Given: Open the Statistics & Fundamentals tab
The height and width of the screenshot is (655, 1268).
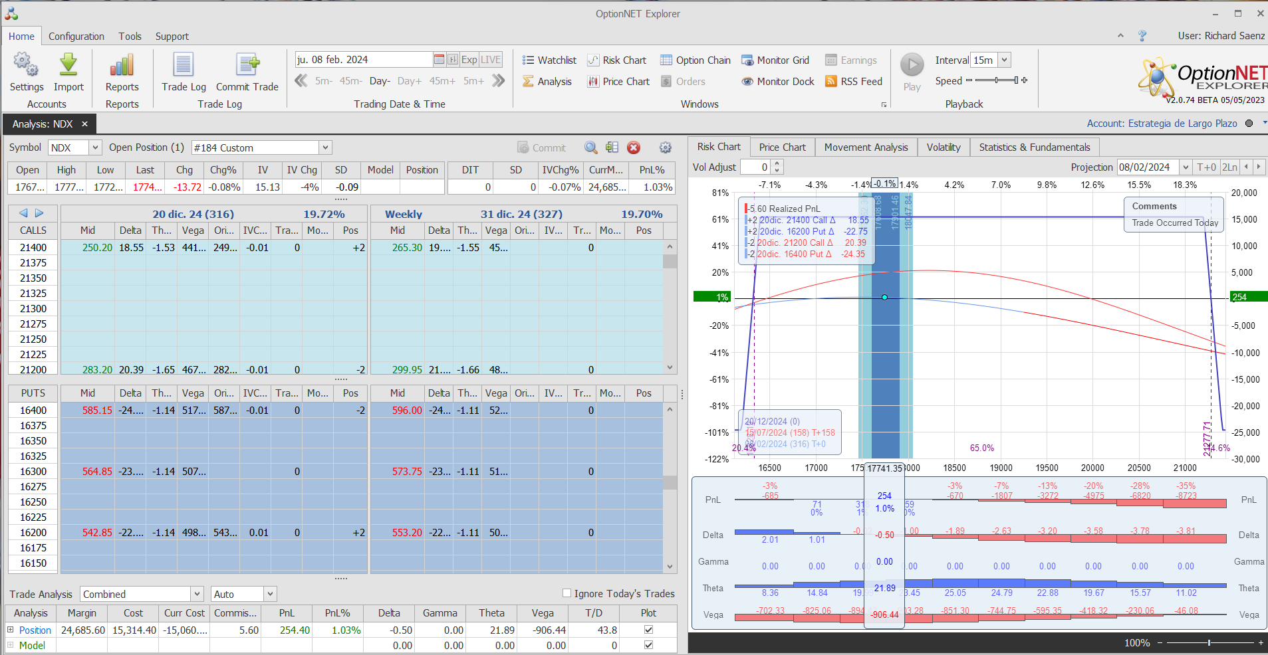Looking at the screenshot, I should [x=1035, y=147].
